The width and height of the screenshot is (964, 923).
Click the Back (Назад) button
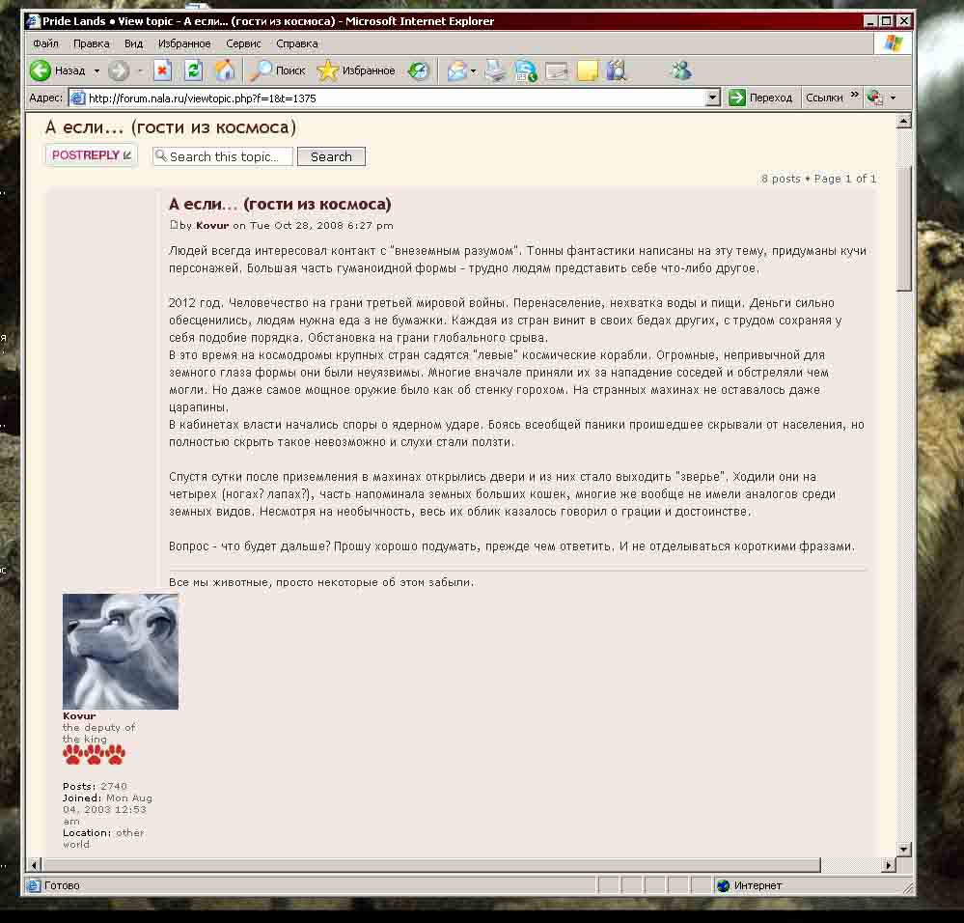coord(58,70)
